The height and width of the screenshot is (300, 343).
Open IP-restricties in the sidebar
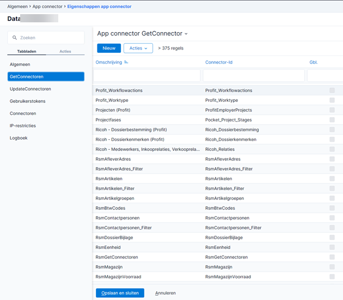[23, 126]
